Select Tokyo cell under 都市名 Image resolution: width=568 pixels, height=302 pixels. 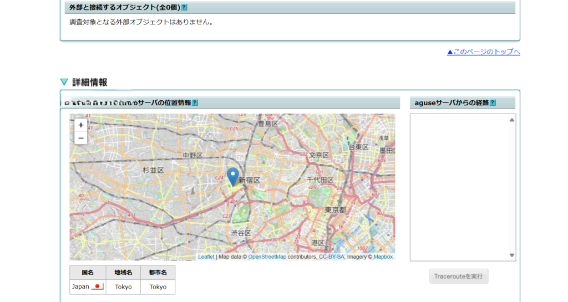coord(158,287)
